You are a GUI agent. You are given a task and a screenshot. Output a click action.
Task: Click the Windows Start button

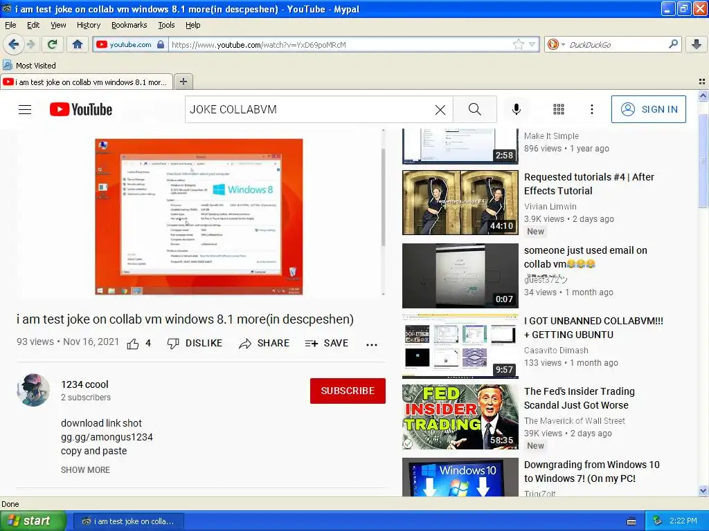[33, 521]
